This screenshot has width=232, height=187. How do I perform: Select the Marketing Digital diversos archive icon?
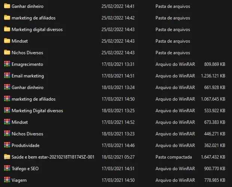(7, 111)
